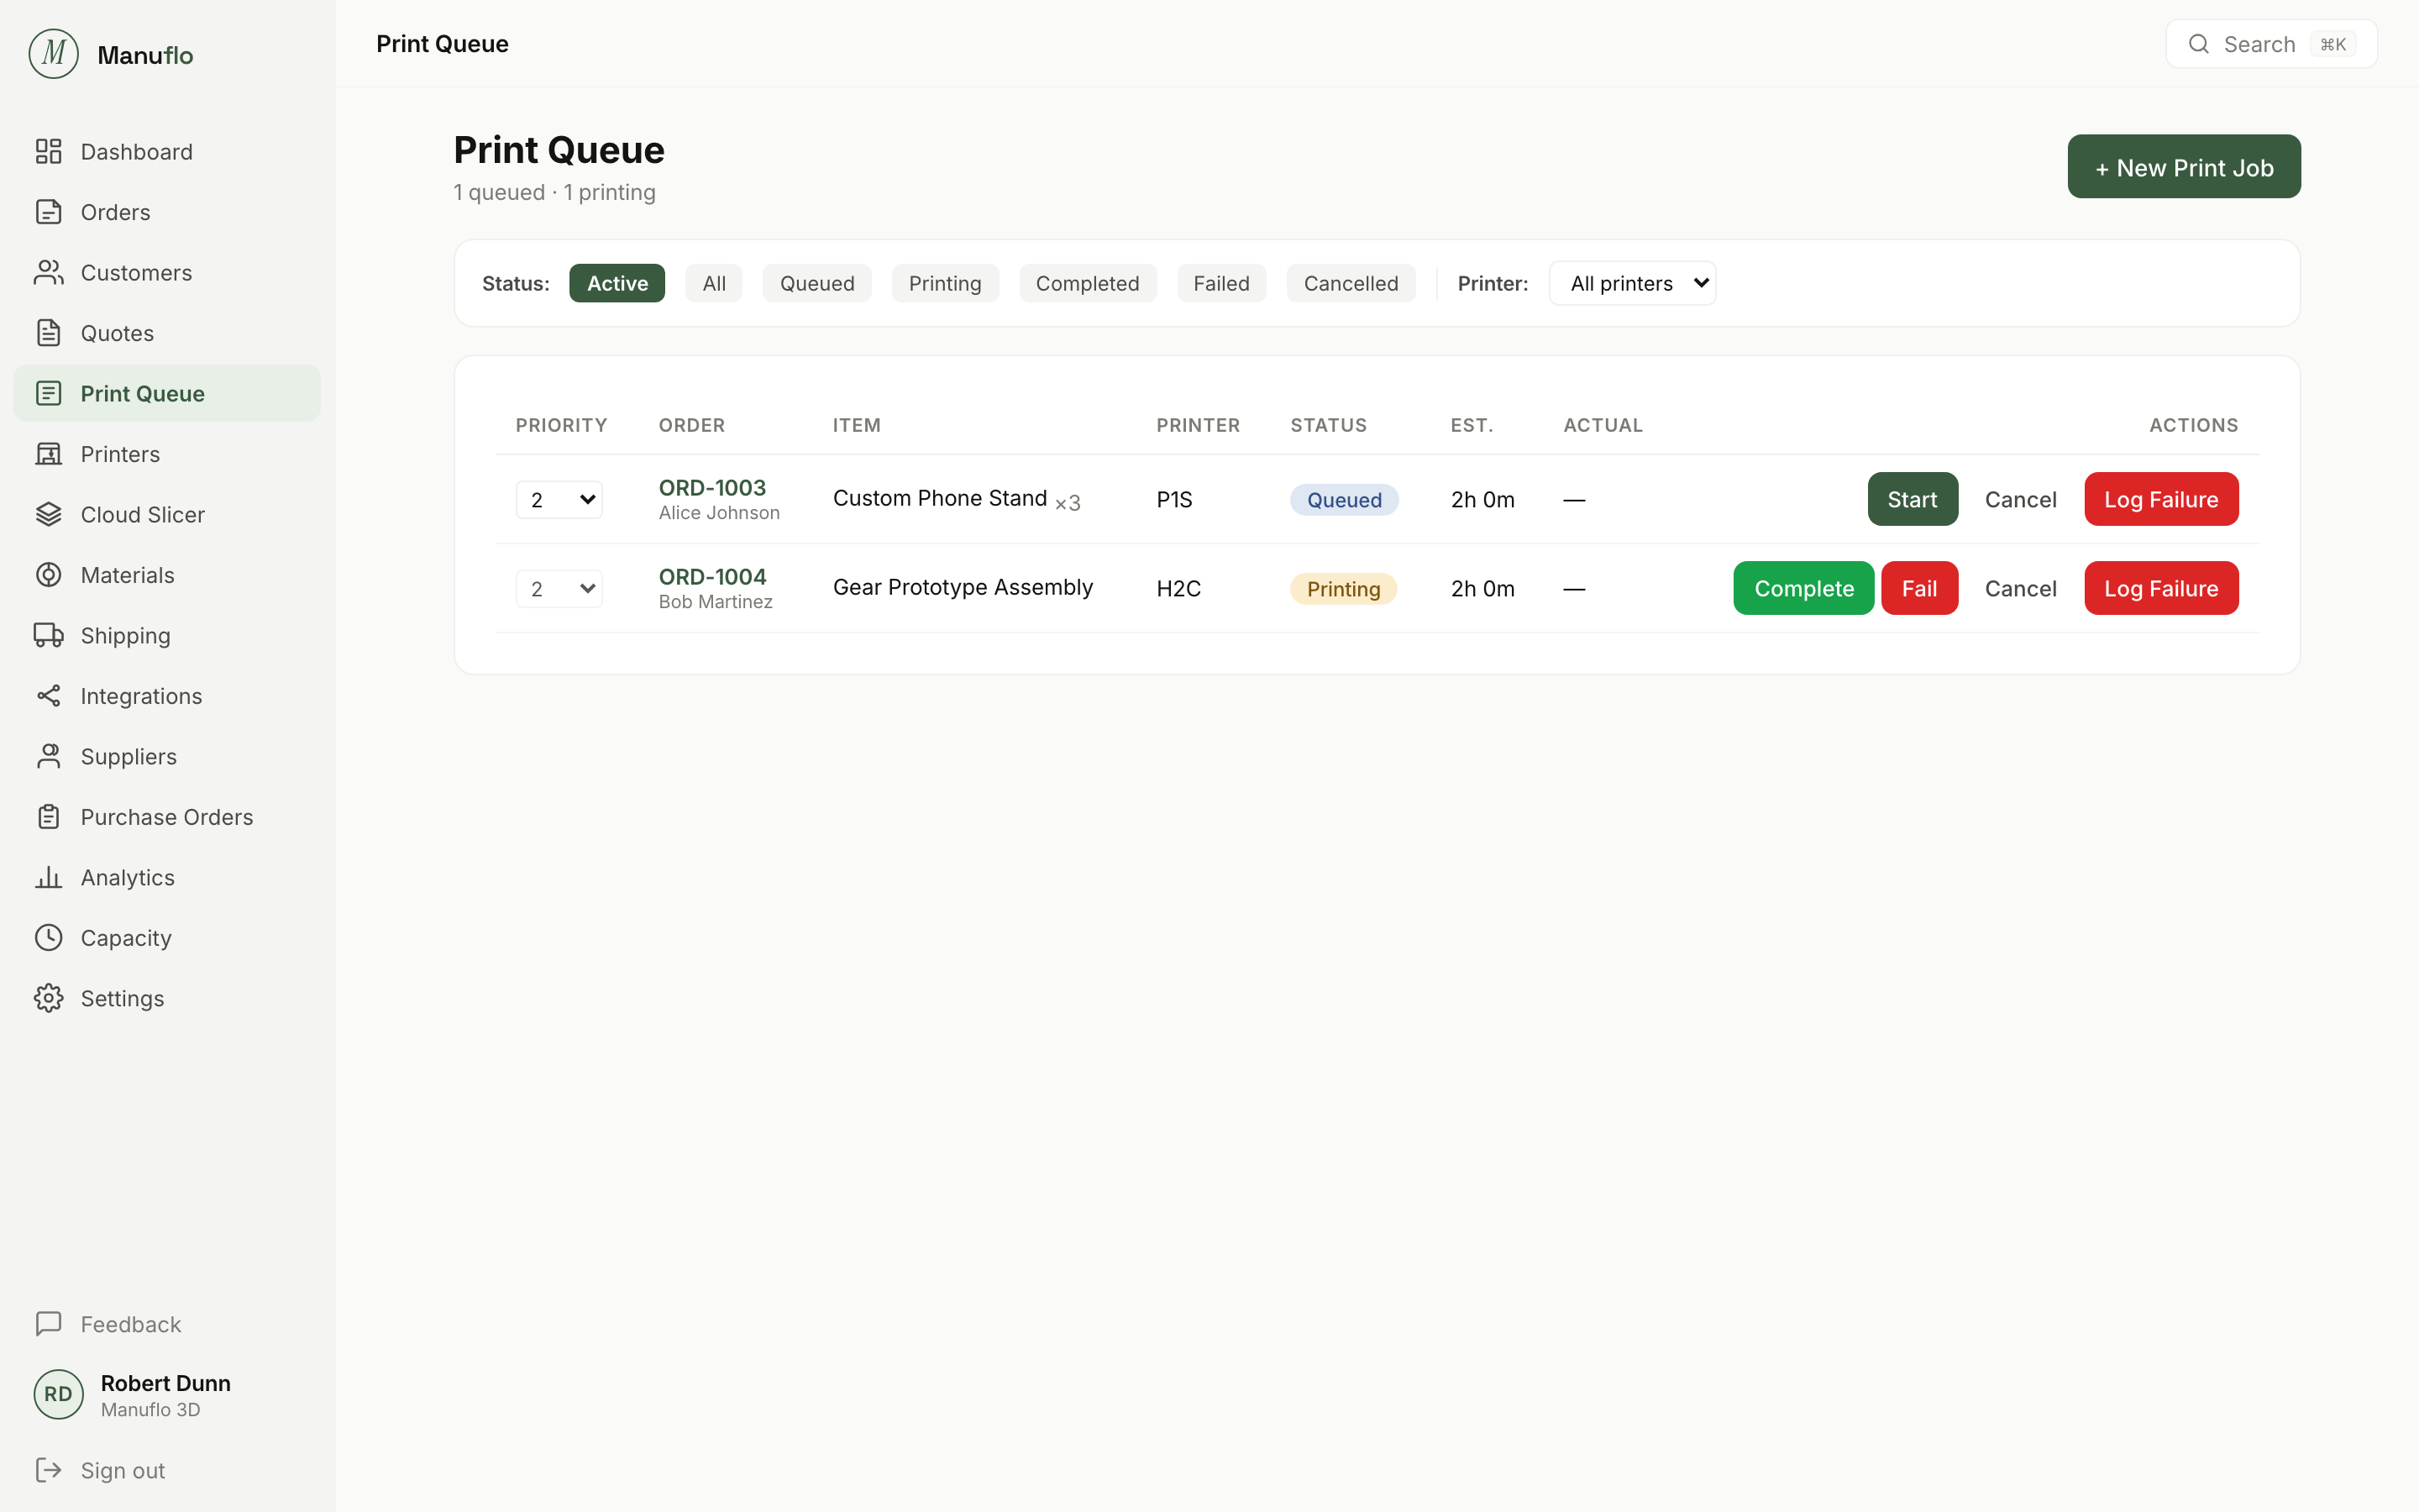Screen dimensions: 2419x1512
Task: Open the All printers dropdown
Action: tap(1632, 283)
